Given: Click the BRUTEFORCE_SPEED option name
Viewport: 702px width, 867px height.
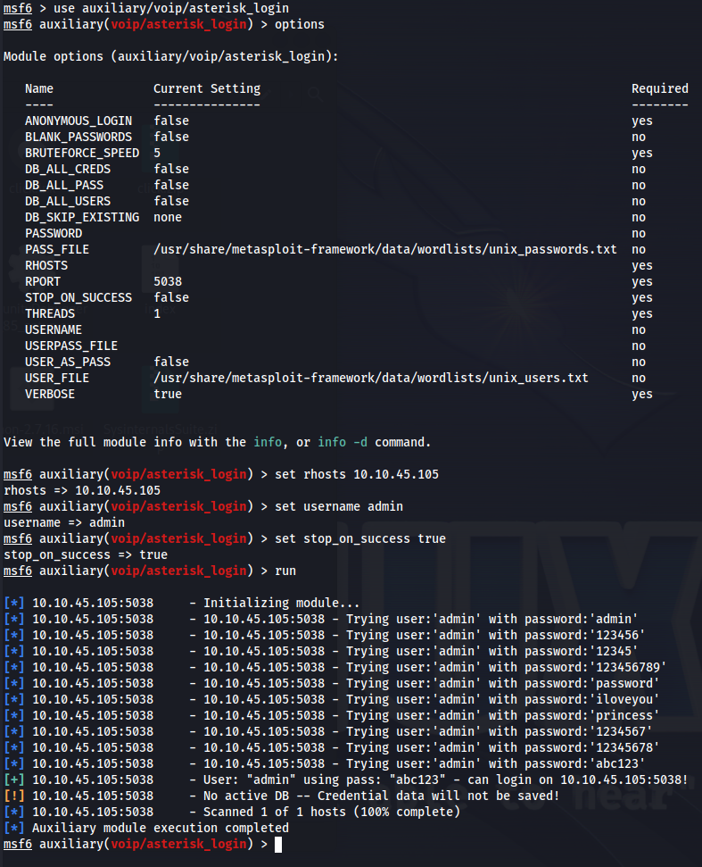Looking at the screenshot, I should pyautogui.click(x=82, y=153).
